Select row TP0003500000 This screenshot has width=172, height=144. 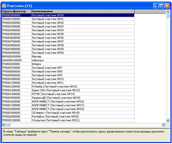(x=68, y=34)
